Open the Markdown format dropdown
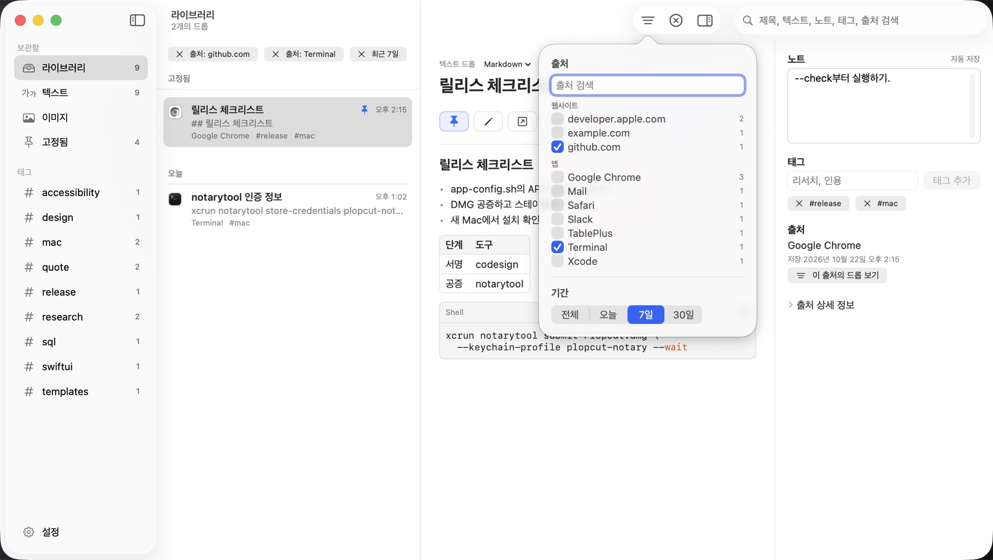 (x=507, y=64)
